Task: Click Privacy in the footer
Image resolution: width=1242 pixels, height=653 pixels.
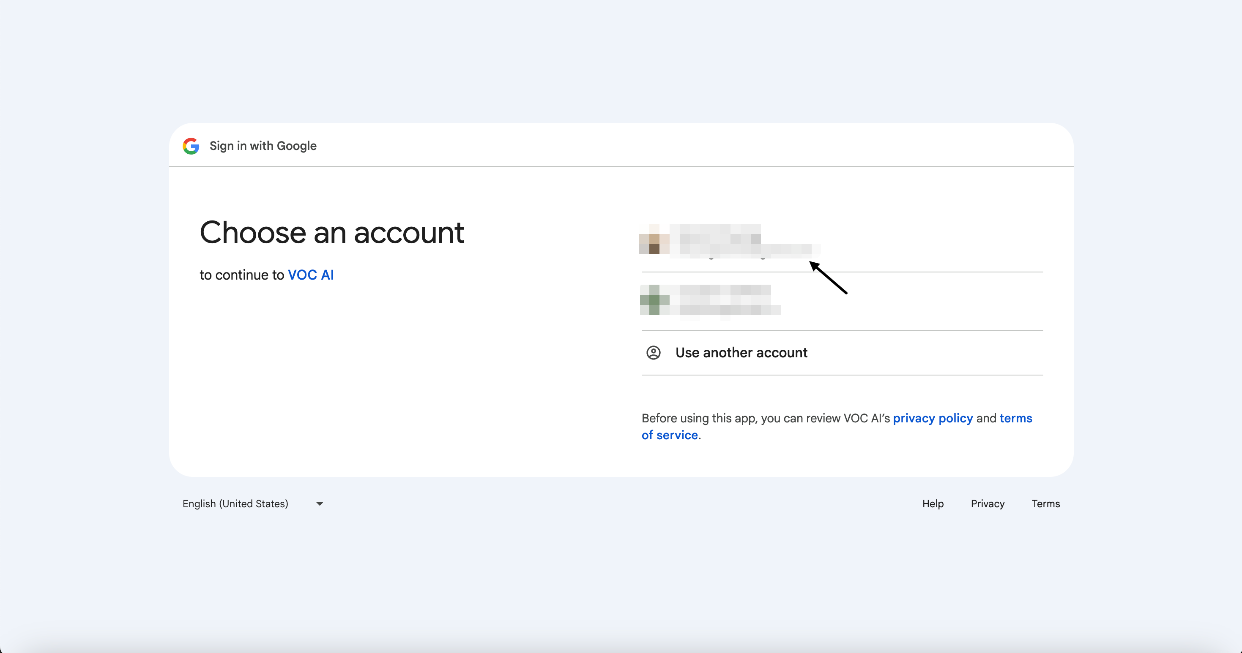Action: [988, 504]
